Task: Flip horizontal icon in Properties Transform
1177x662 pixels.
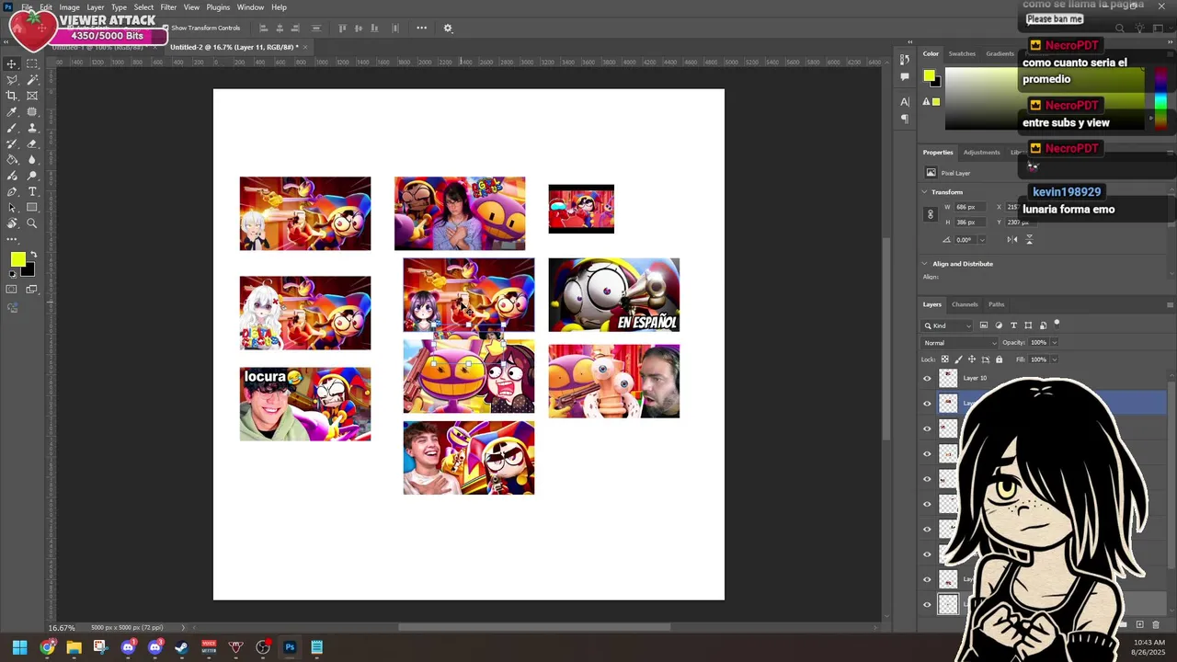Action: pyautogui.click(x=1011, y=239)
